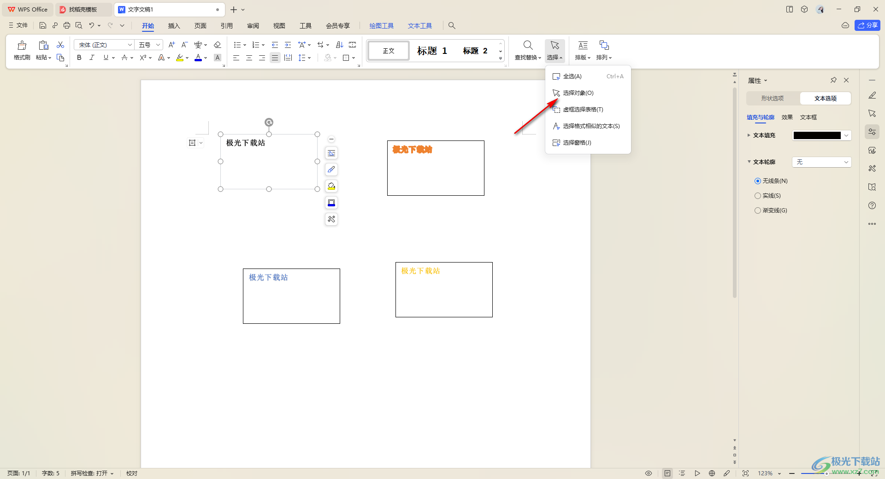Click the justify alignment icon
This screenshot has width=885, height=479.
click(275, 58)
